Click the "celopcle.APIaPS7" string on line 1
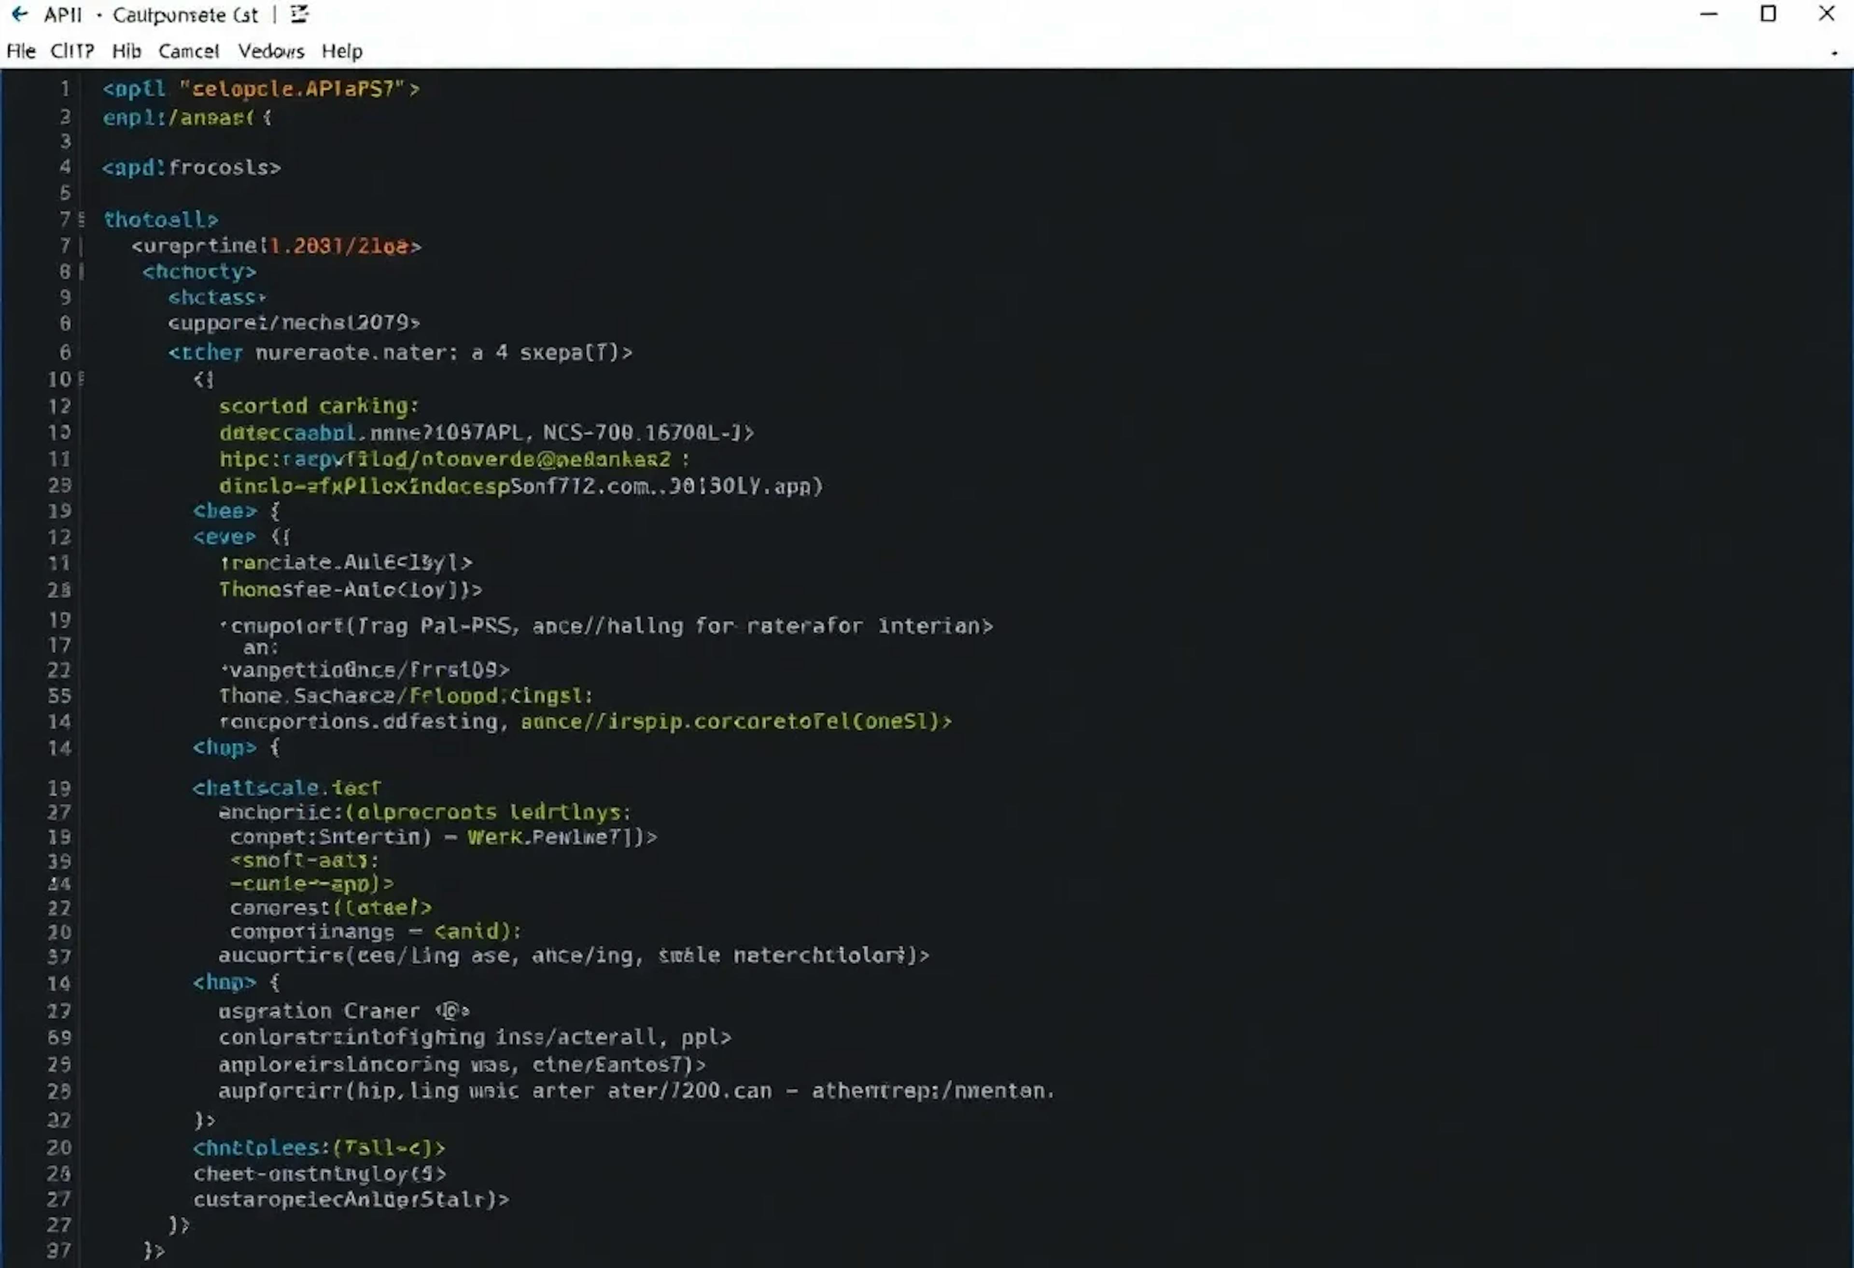 (293, 89)
